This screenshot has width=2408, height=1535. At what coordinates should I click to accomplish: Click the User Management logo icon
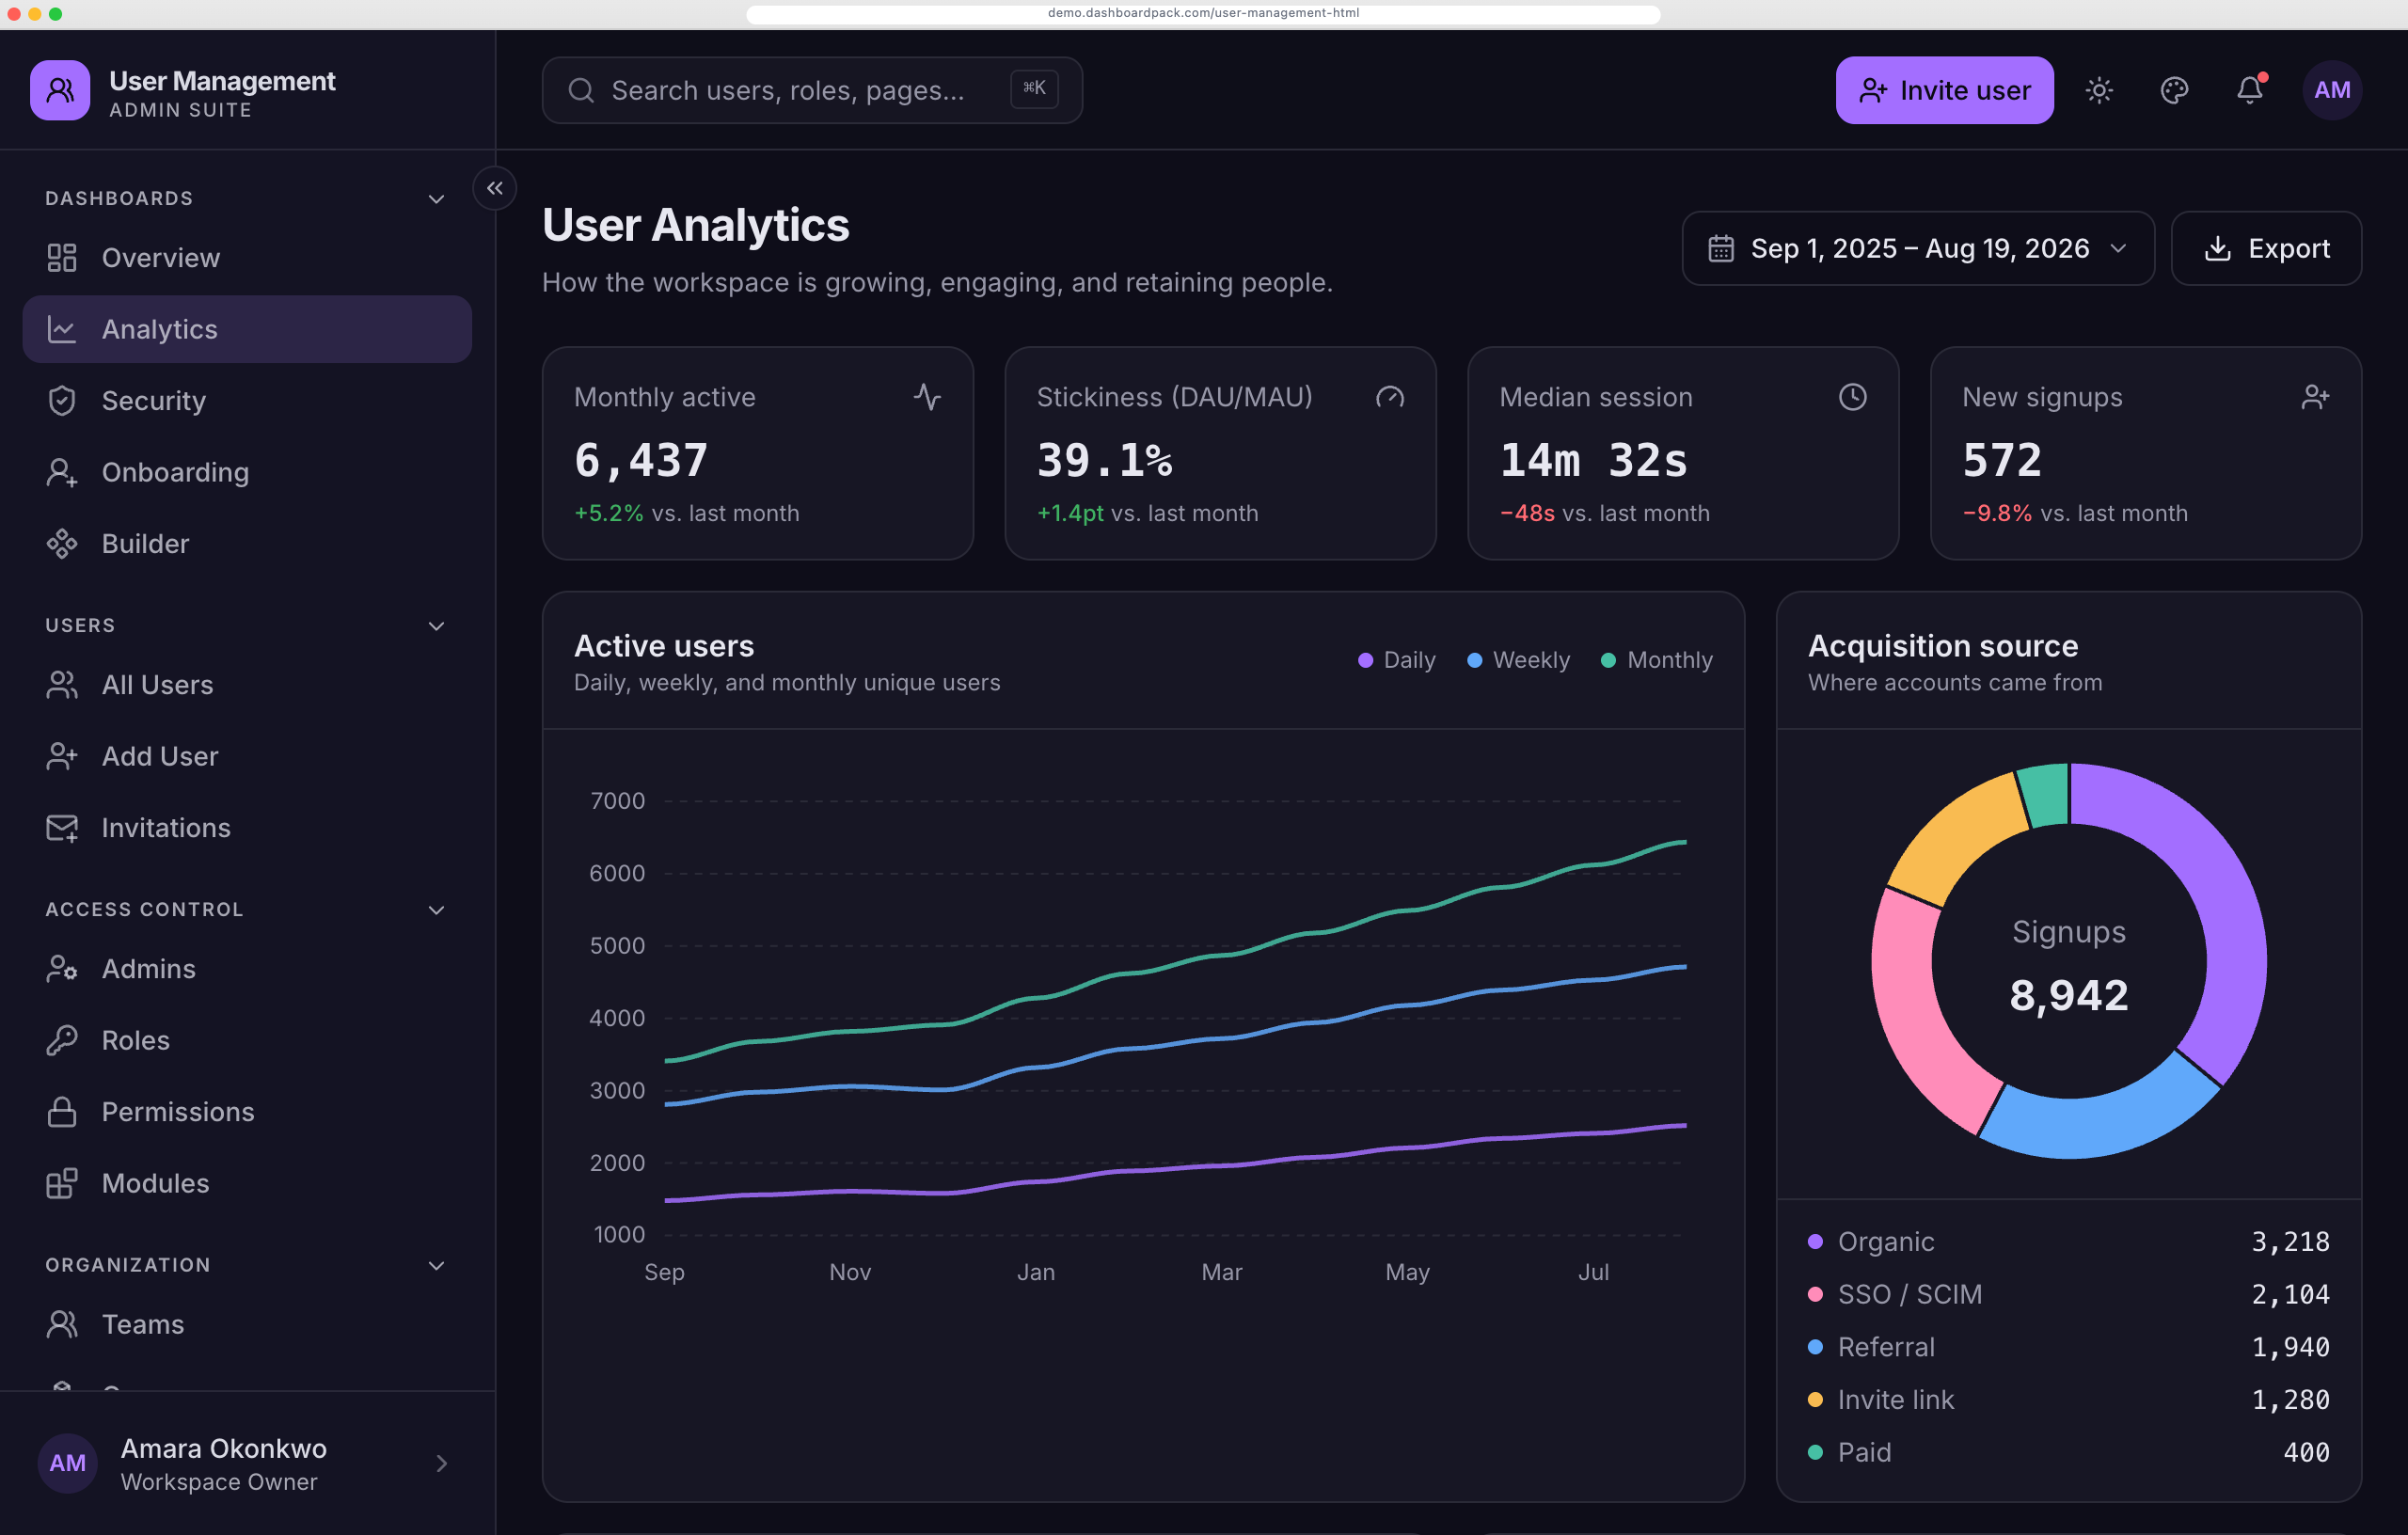[x=60, y=90]
